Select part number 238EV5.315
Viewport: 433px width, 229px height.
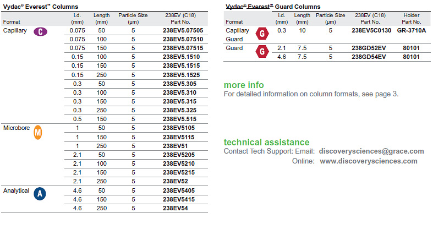point(179,101)
